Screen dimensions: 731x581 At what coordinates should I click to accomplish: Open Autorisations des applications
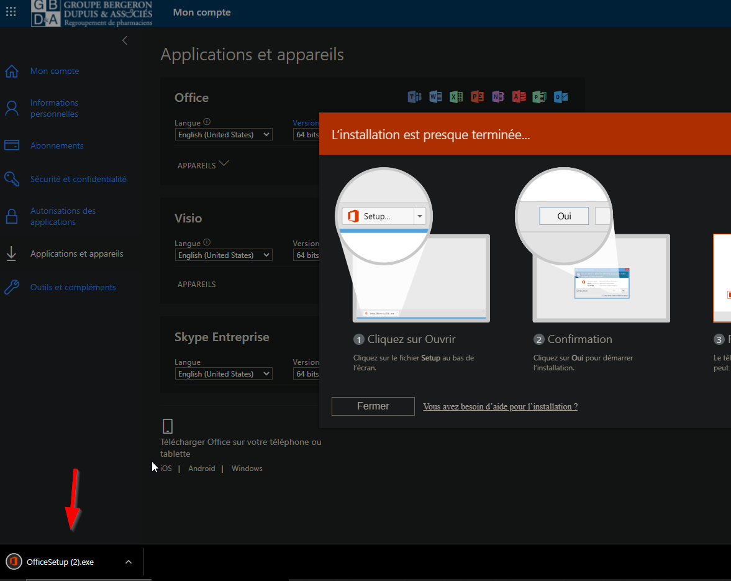click(x=63, y=216)
